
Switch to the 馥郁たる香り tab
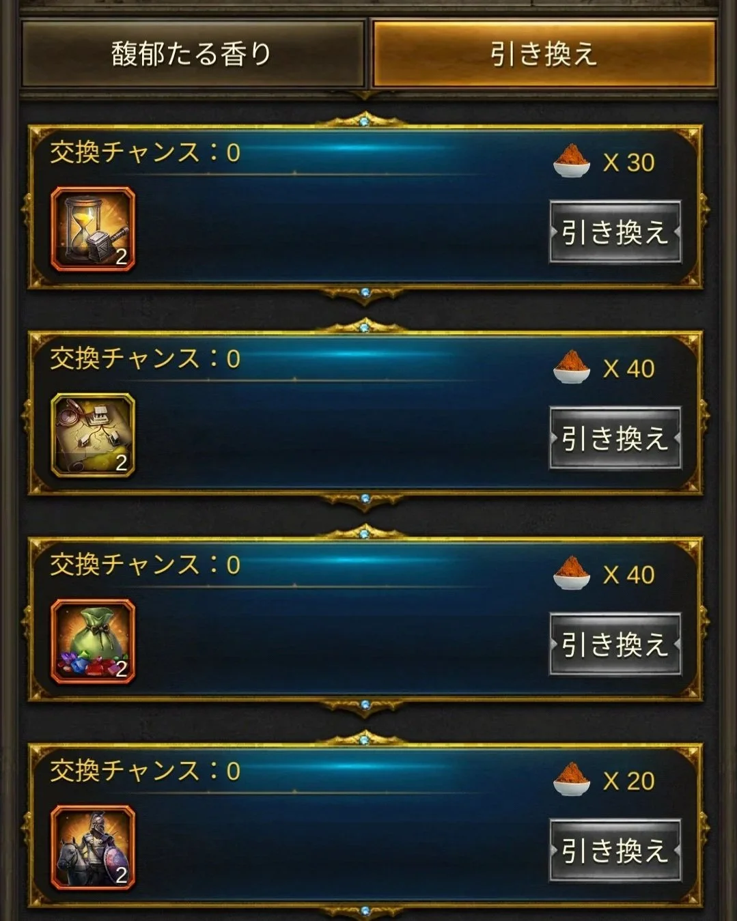[193, 53]
